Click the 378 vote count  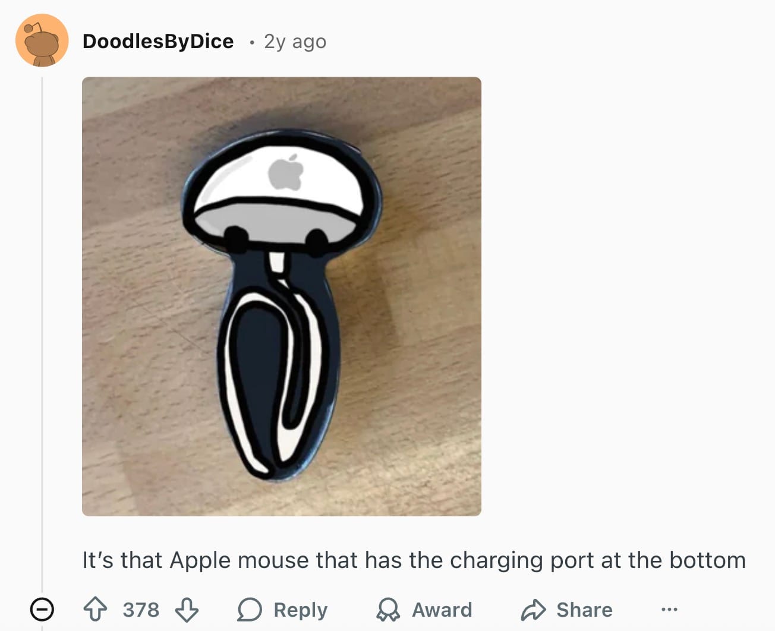pos(141,610)
